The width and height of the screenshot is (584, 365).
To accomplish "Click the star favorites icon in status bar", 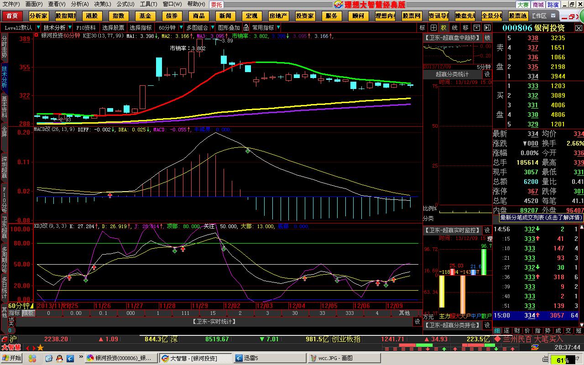I will (x=40, y=348).
